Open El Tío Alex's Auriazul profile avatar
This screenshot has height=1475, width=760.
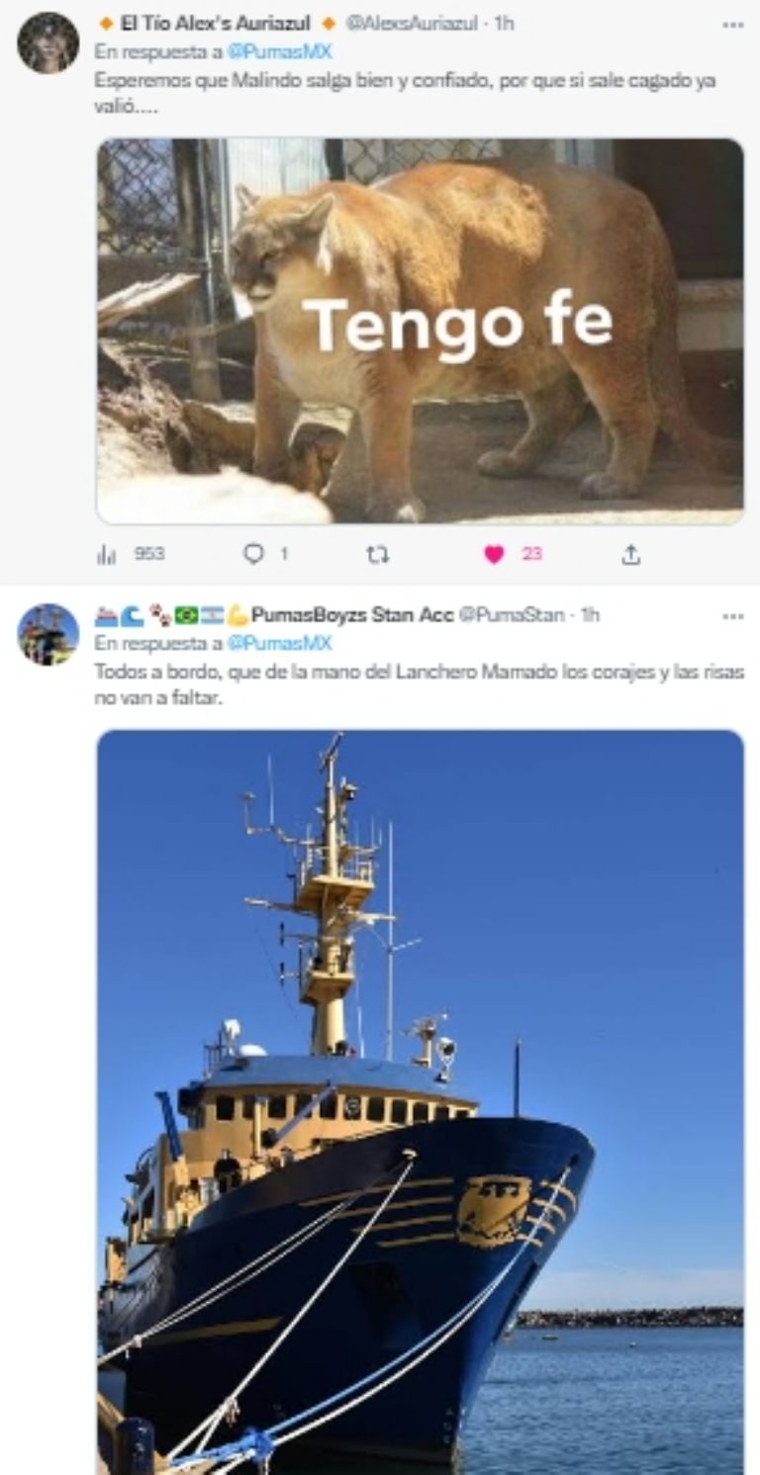(47, 43)
